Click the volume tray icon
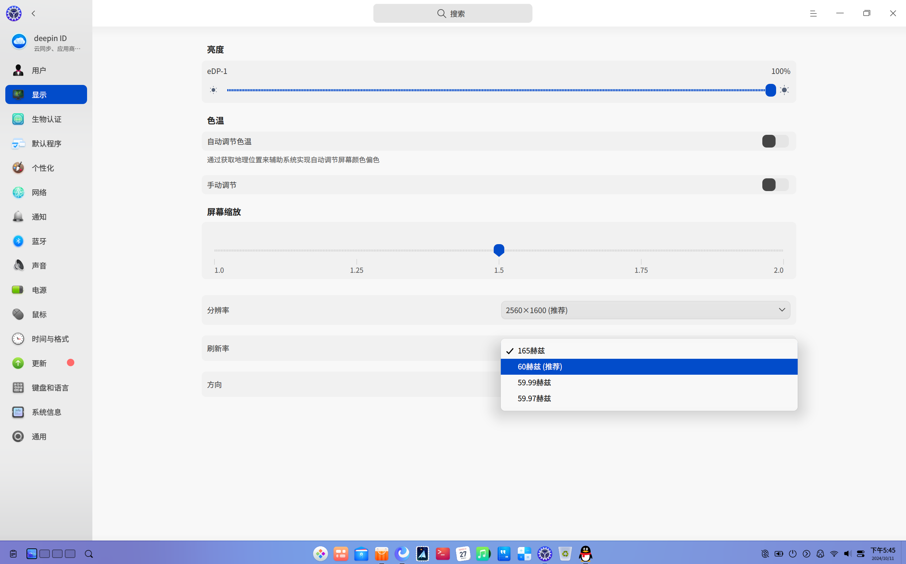The height and width of the screenshot is (564, 906). (x=848, y=553)
